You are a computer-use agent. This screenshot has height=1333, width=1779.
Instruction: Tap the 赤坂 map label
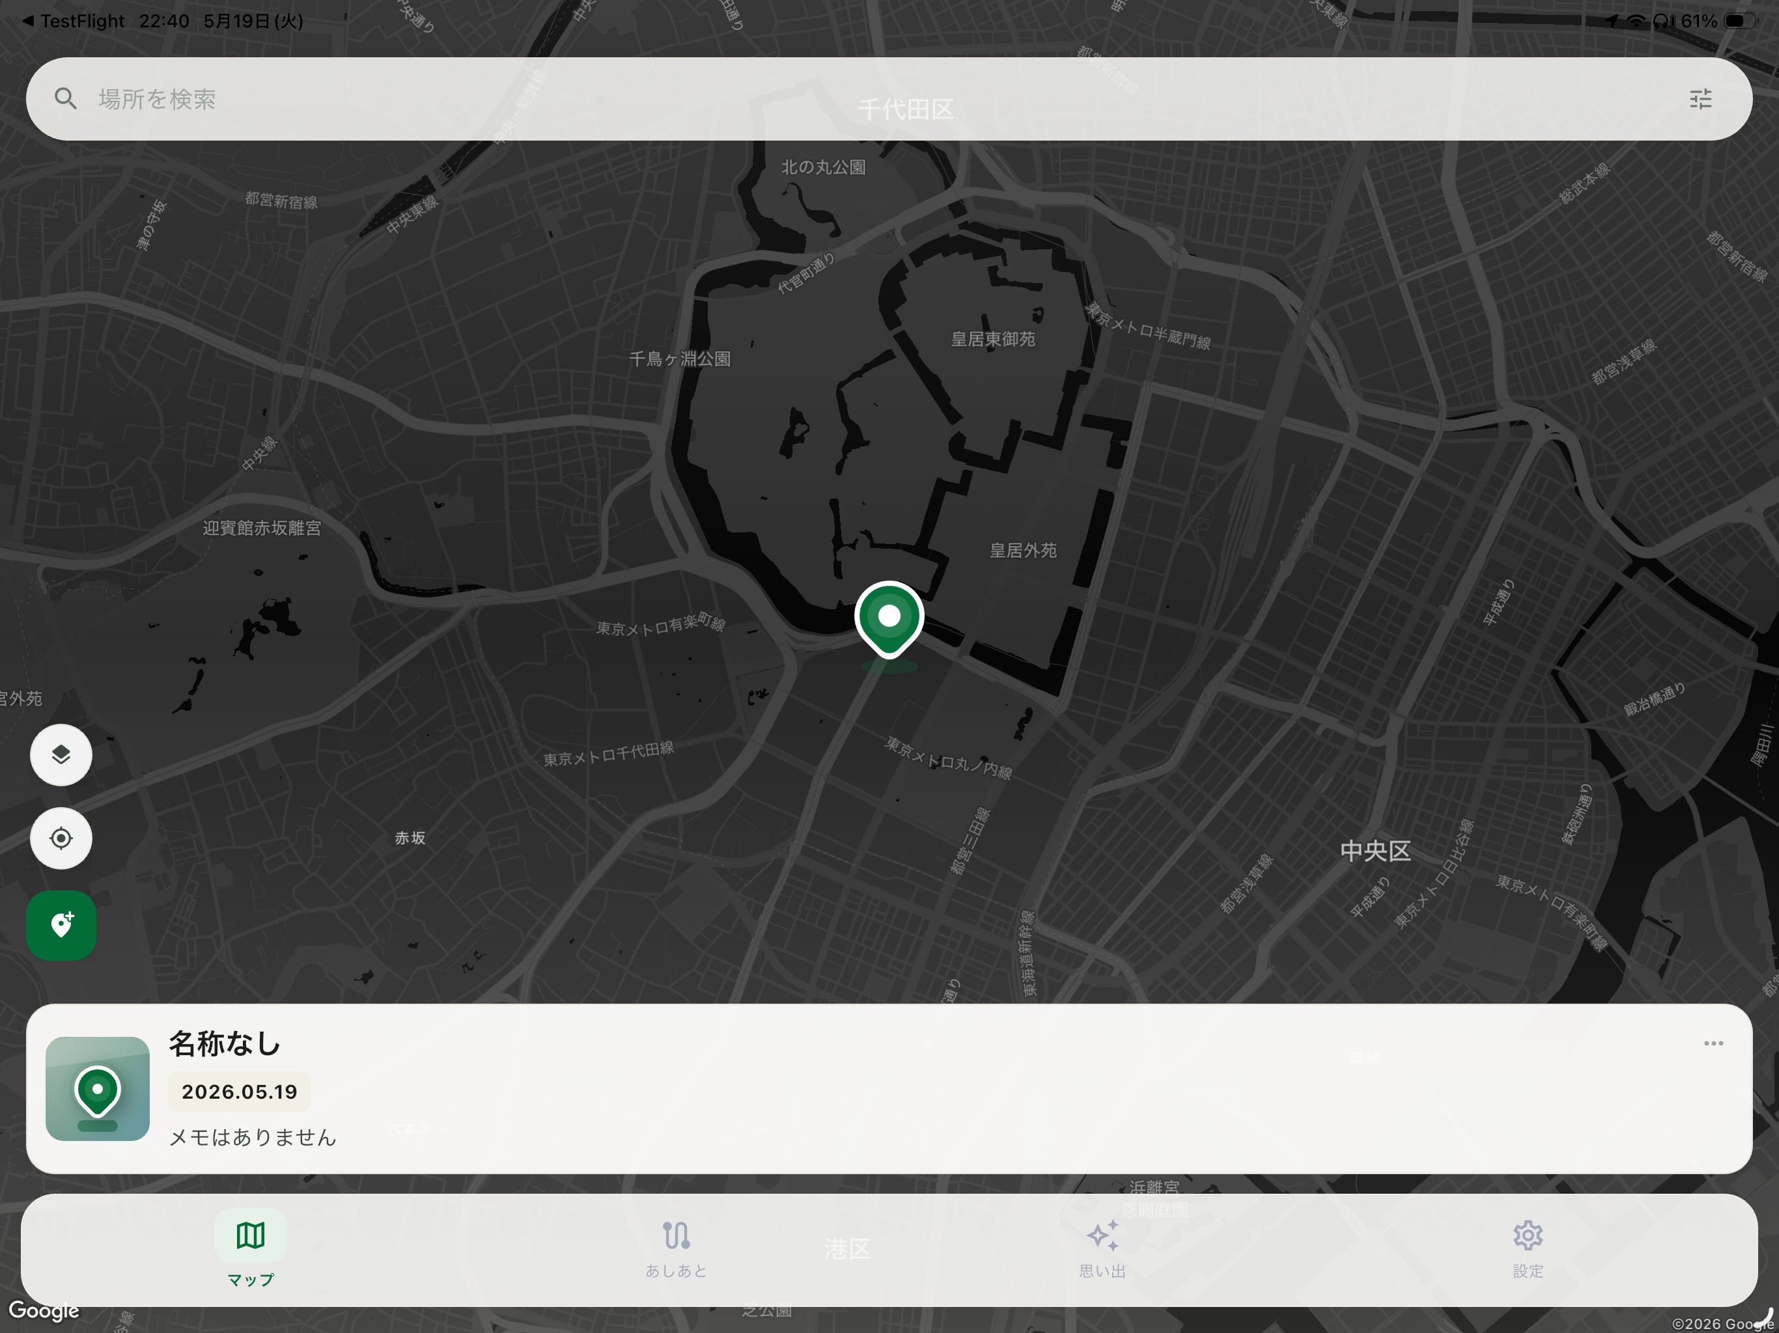(410, 838)
